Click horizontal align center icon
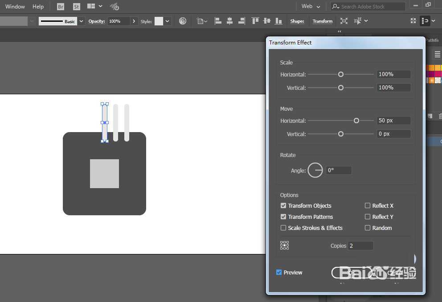 pyautogui.click(x=230, y=21)
